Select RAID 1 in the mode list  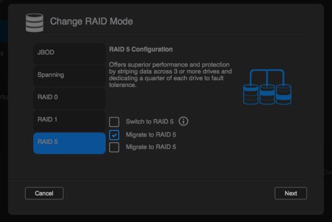coord(69,121)
